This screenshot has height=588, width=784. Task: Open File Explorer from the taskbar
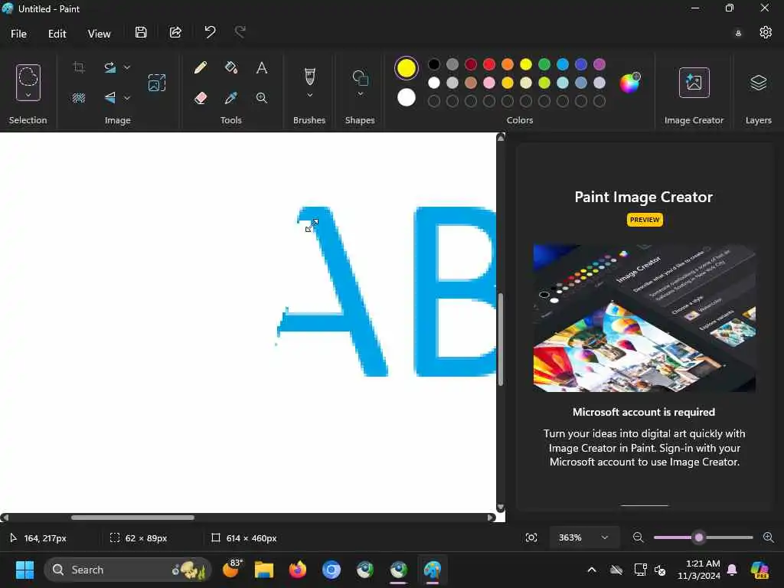click(x=264, y=570)
